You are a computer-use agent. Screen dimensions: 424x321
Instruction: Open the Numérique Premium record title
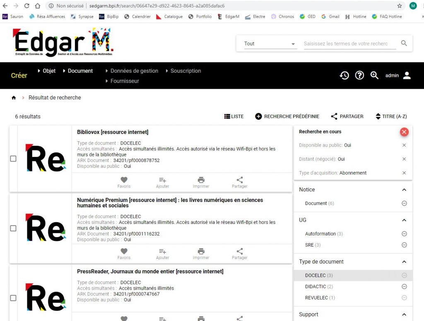coord(170,202)
